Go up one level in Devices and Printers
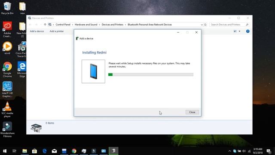Image resolution: width=275 pixels, height=155 pixels. tap(45, 25)
